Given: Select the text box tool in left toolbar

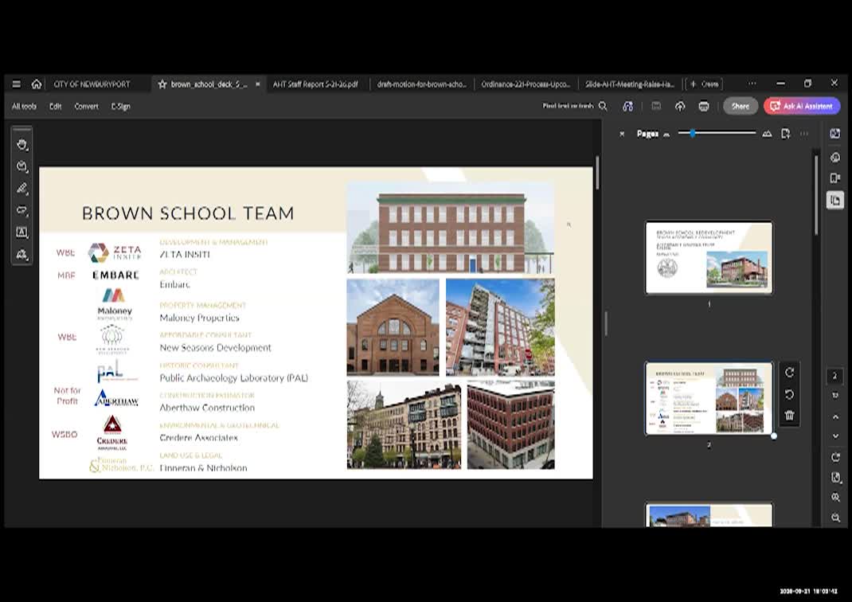Looking at the screenshot, I should 21,233.
